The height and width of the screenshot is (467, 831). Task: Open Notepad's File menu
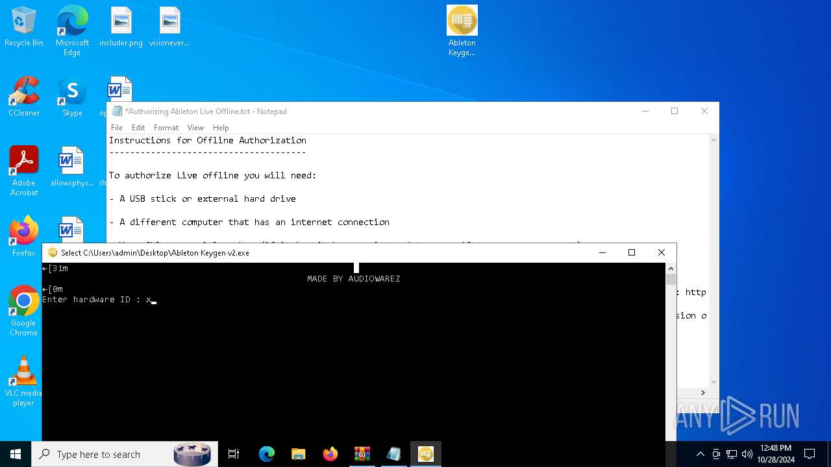[x=117, y=128]
